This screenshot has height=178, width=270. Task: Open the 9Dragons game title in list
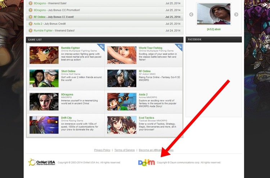(x=67, y=94)
